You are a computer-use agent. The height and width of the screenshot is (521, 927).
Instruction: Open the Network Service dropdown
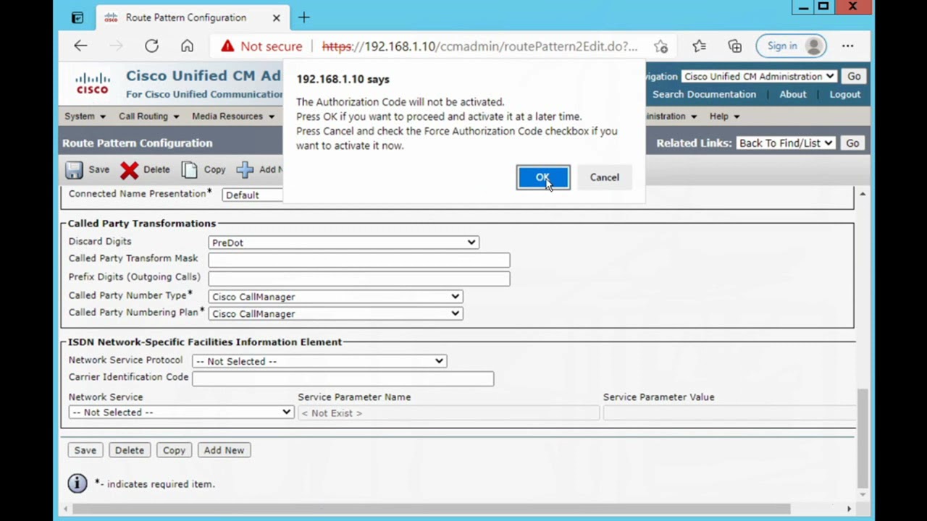click(181, 412)
